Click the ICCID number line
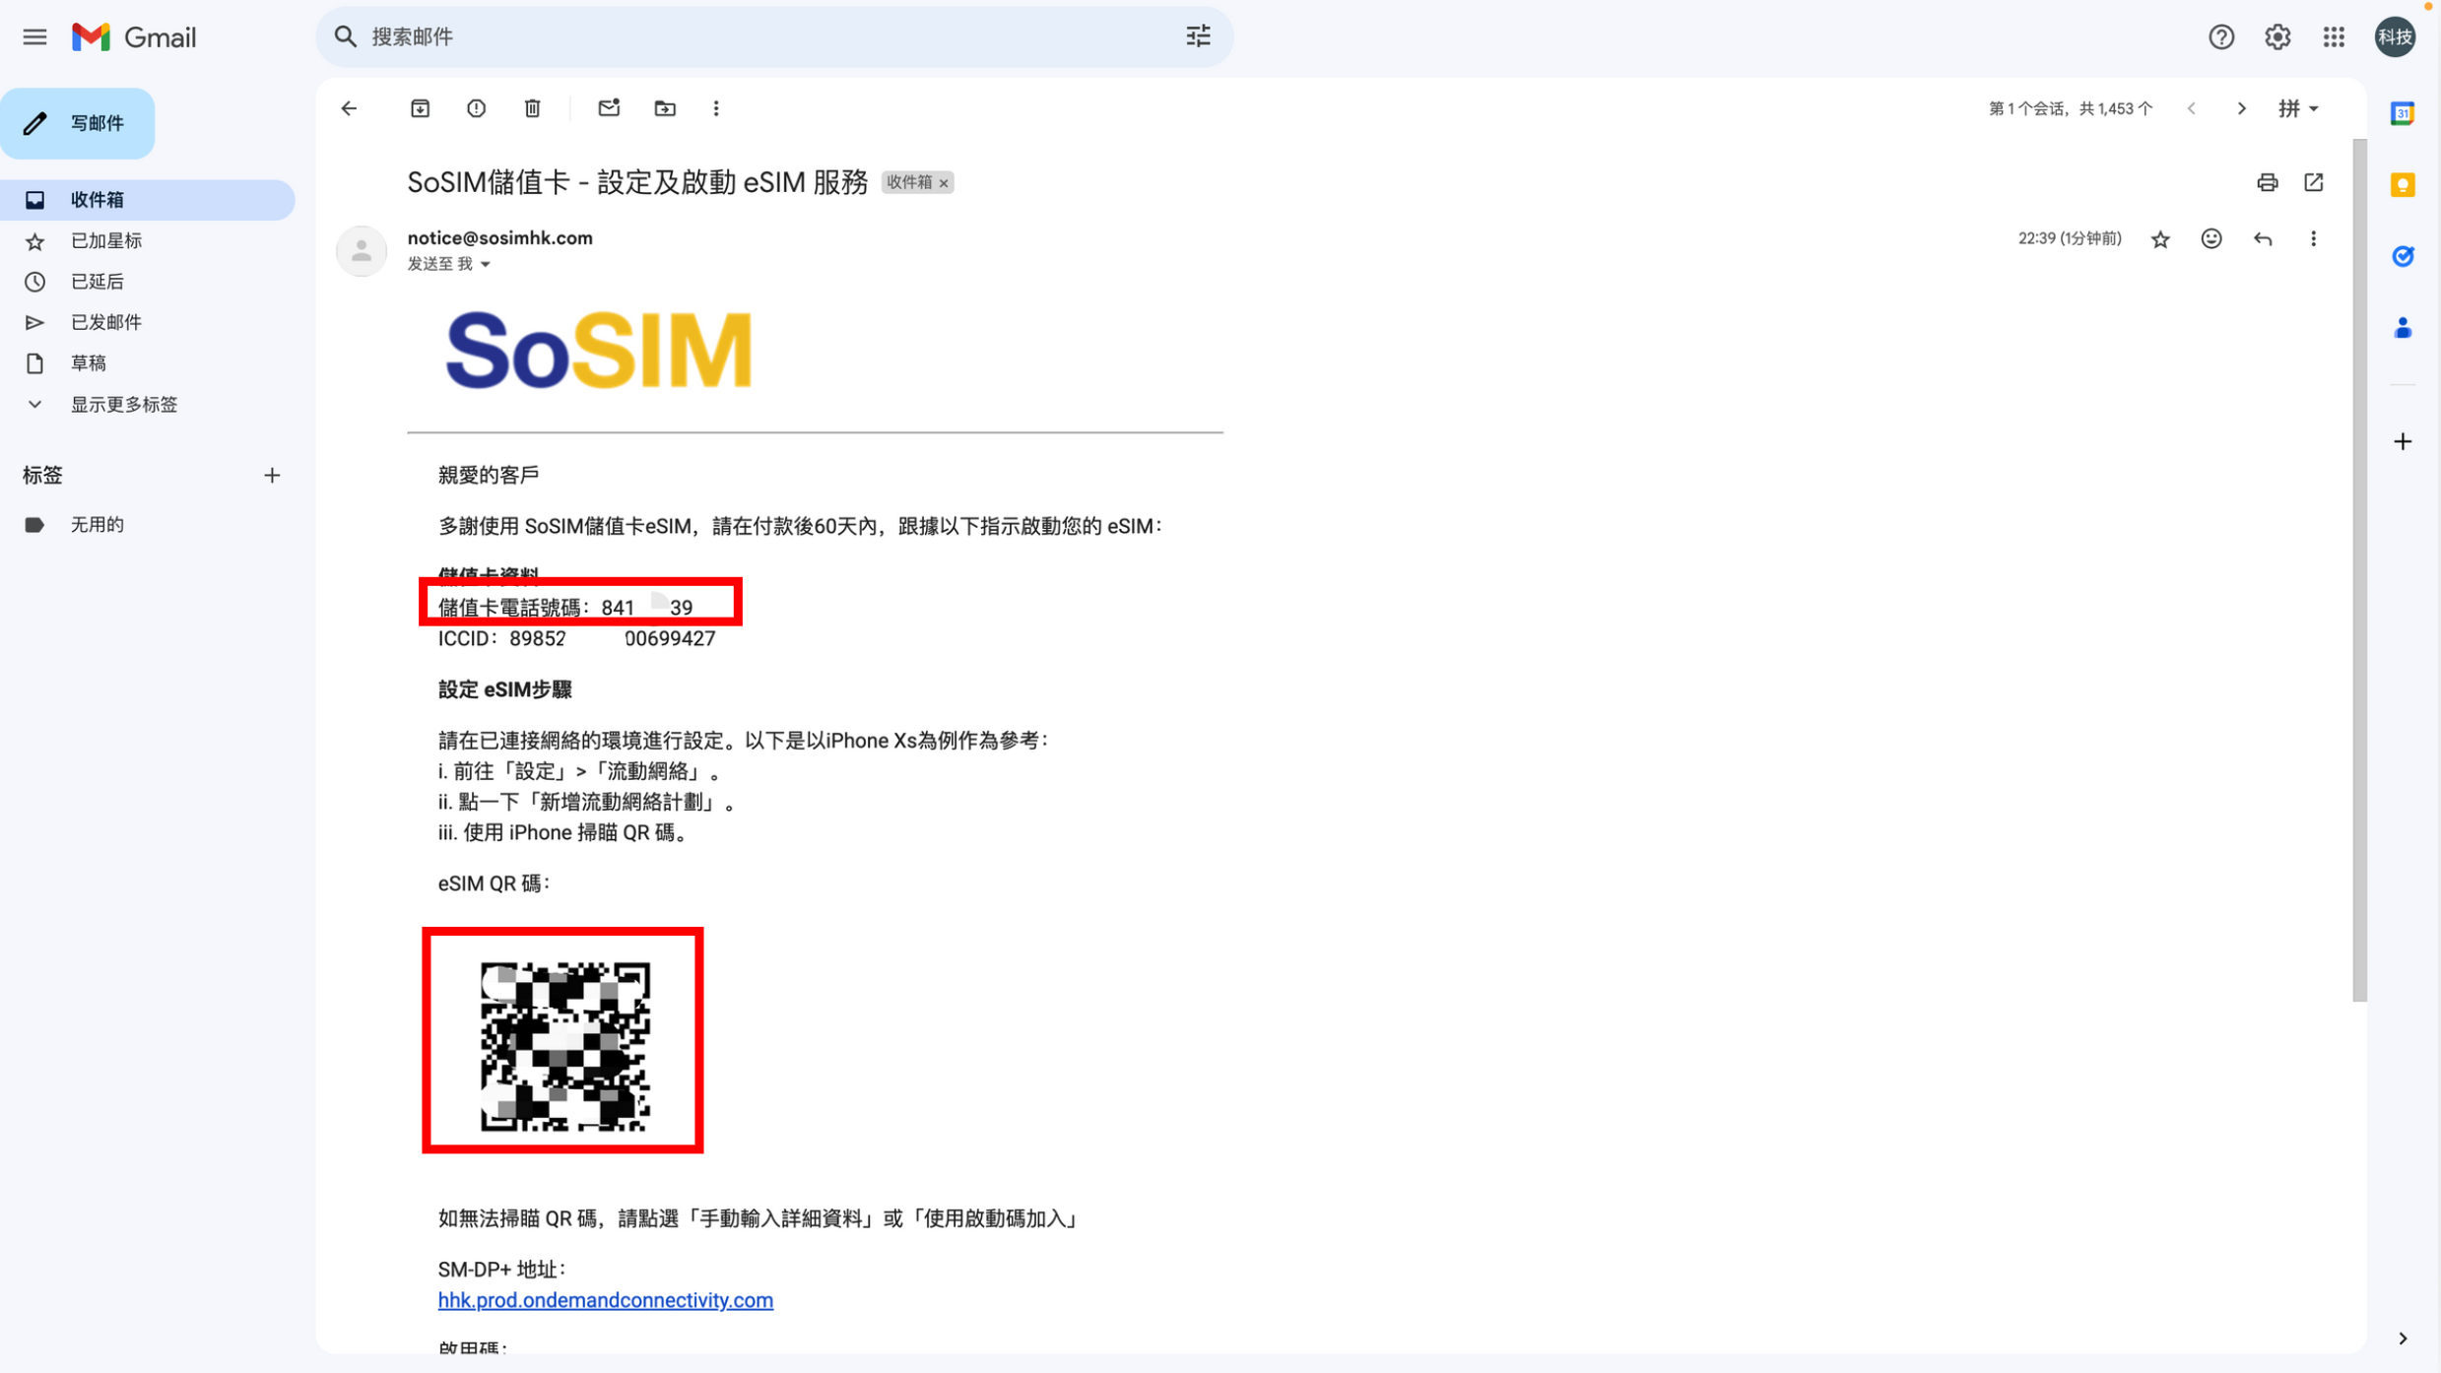The image size is (2441, 1373). pyautogui.click(x=576, y=639)
